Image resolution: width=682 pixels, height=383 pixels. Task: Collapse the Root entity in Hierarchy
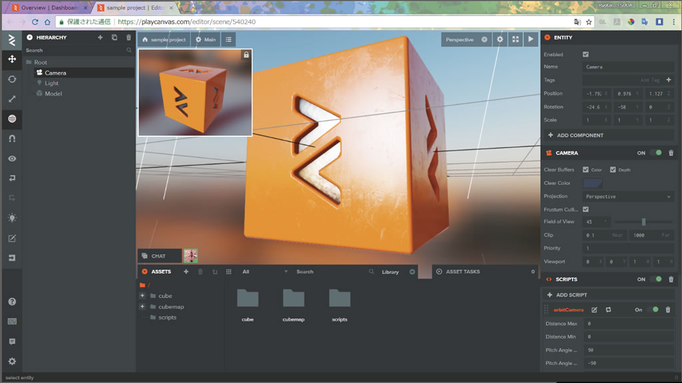(29, 62)
